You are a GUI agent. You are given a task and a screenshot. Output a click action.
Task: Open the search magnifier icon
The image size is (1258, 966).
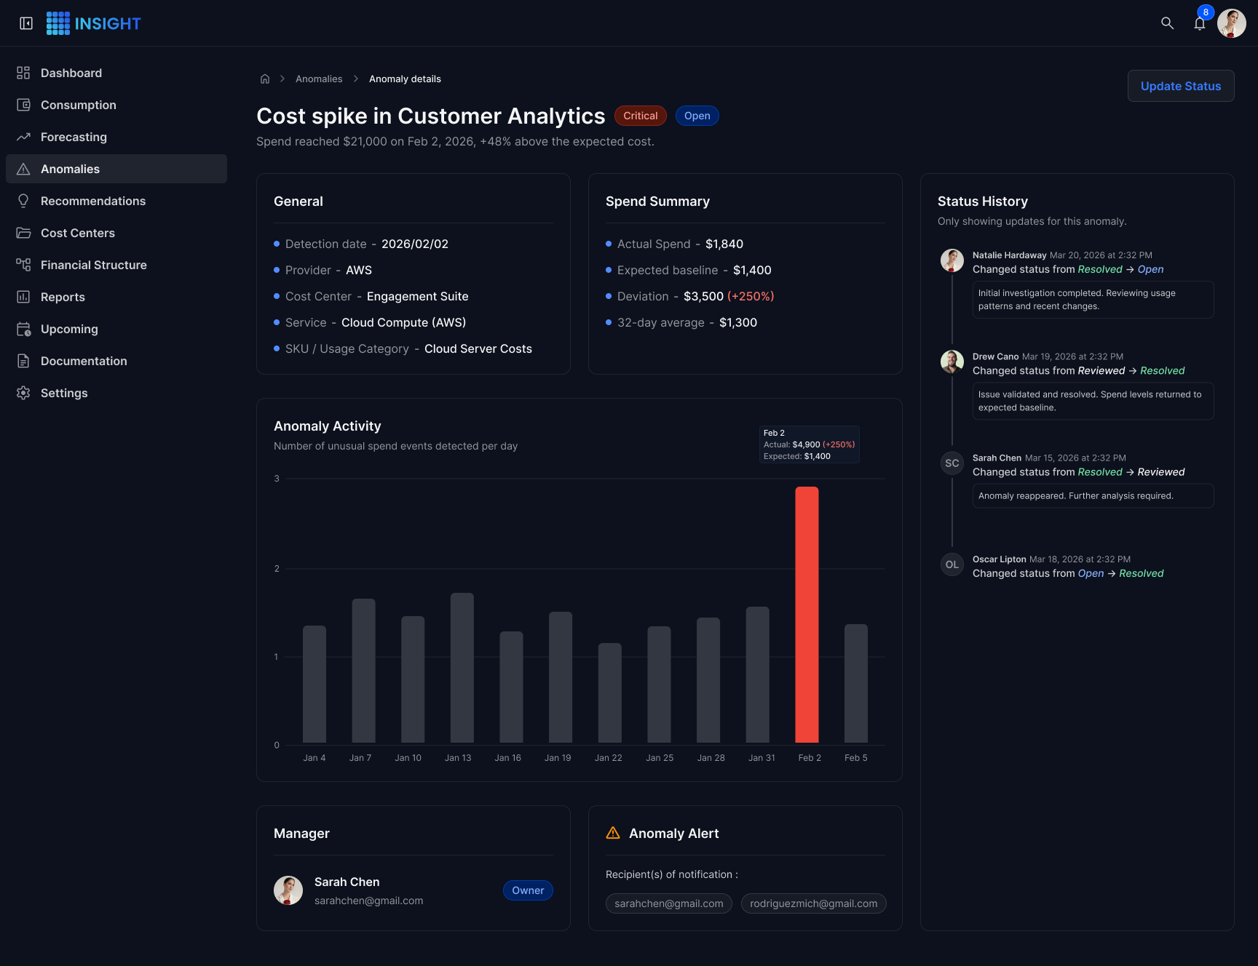point(1167,23)
